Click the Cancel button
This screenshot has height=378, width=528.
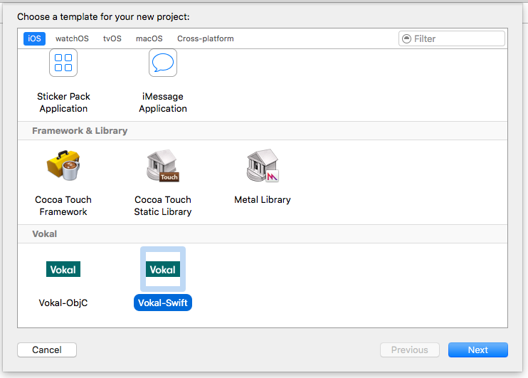[47, 350]
